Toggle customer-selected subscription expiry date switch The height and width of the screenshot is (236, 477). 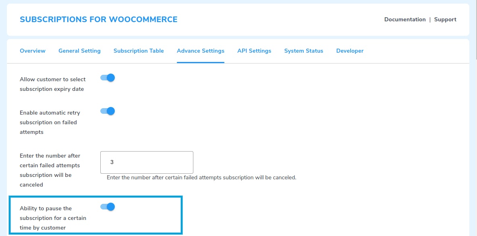pyautogui.click(x=108, y=78)
